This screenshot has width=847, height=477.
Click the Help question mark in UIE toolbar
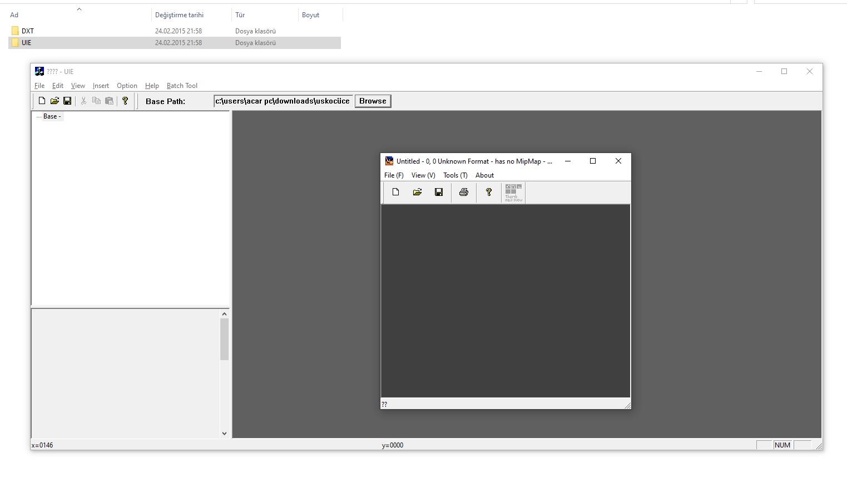click(x=125, y=101)
